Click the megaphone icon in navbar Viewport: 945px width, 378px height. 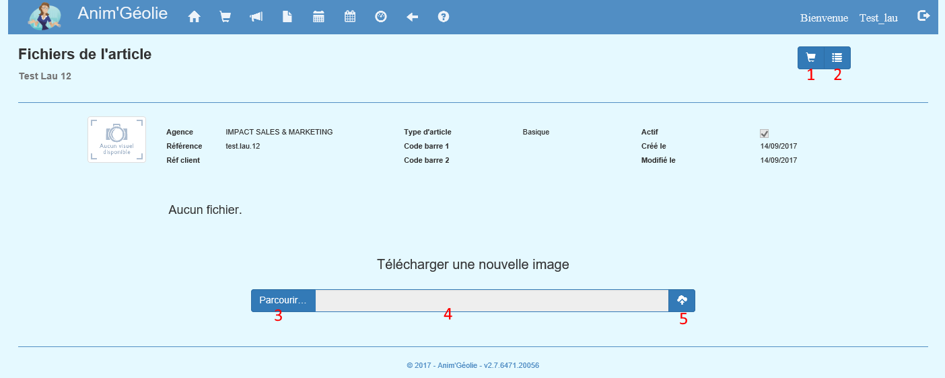point(256,17)
